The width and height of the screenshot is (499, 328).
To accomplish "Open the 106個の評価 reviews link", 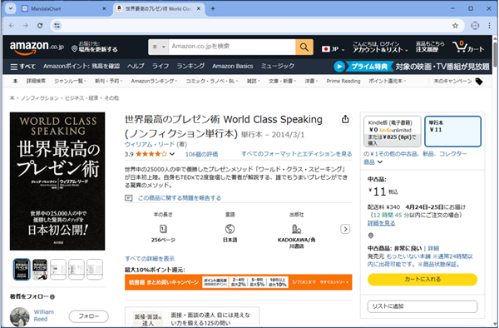I will tap(202, 155).
